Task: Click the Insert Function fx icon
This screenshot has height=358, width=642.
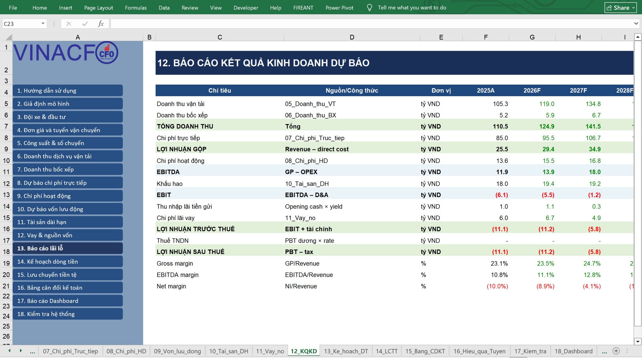Action: click(101, 24)
